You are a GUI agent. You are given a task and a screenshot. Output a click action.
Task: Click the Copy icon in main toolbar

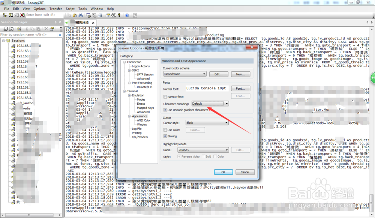[69, 15]
